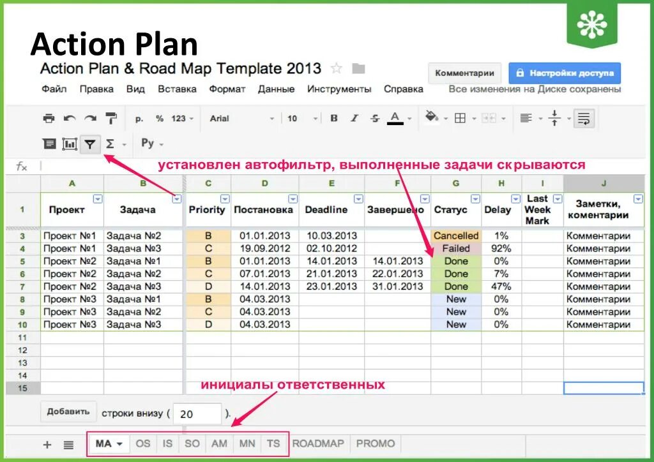Open Настройки доступа sharing settings
The image size is (654, 462).
565,73
